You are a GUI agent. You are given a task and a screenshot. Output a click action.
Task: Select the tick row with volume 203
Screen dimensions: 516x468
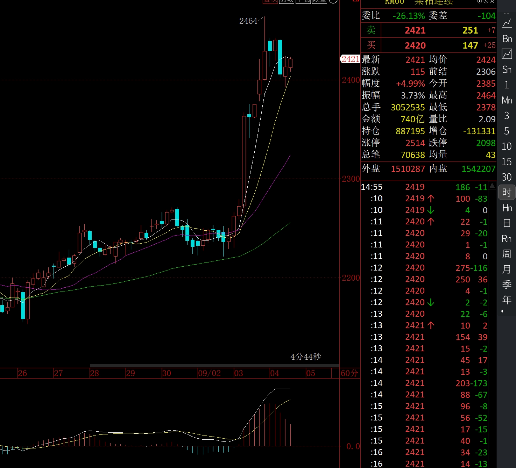click(424, 383)
